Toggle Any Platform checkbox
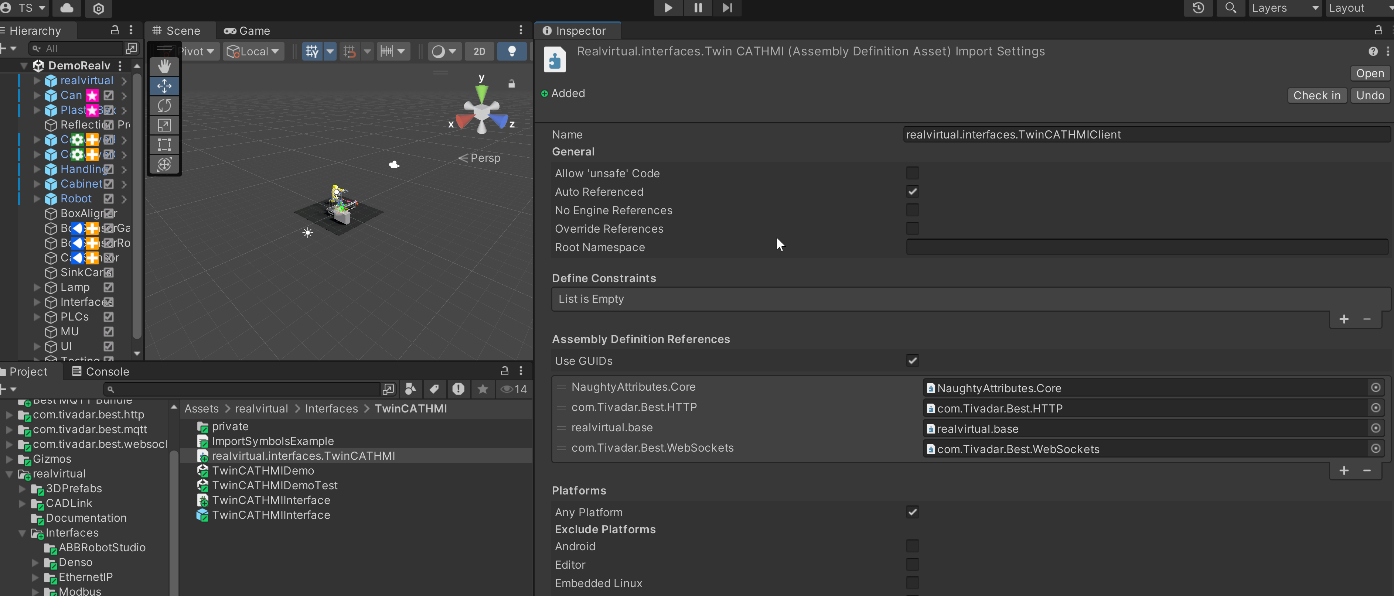1394x596 pixels. tap(912, 512)
